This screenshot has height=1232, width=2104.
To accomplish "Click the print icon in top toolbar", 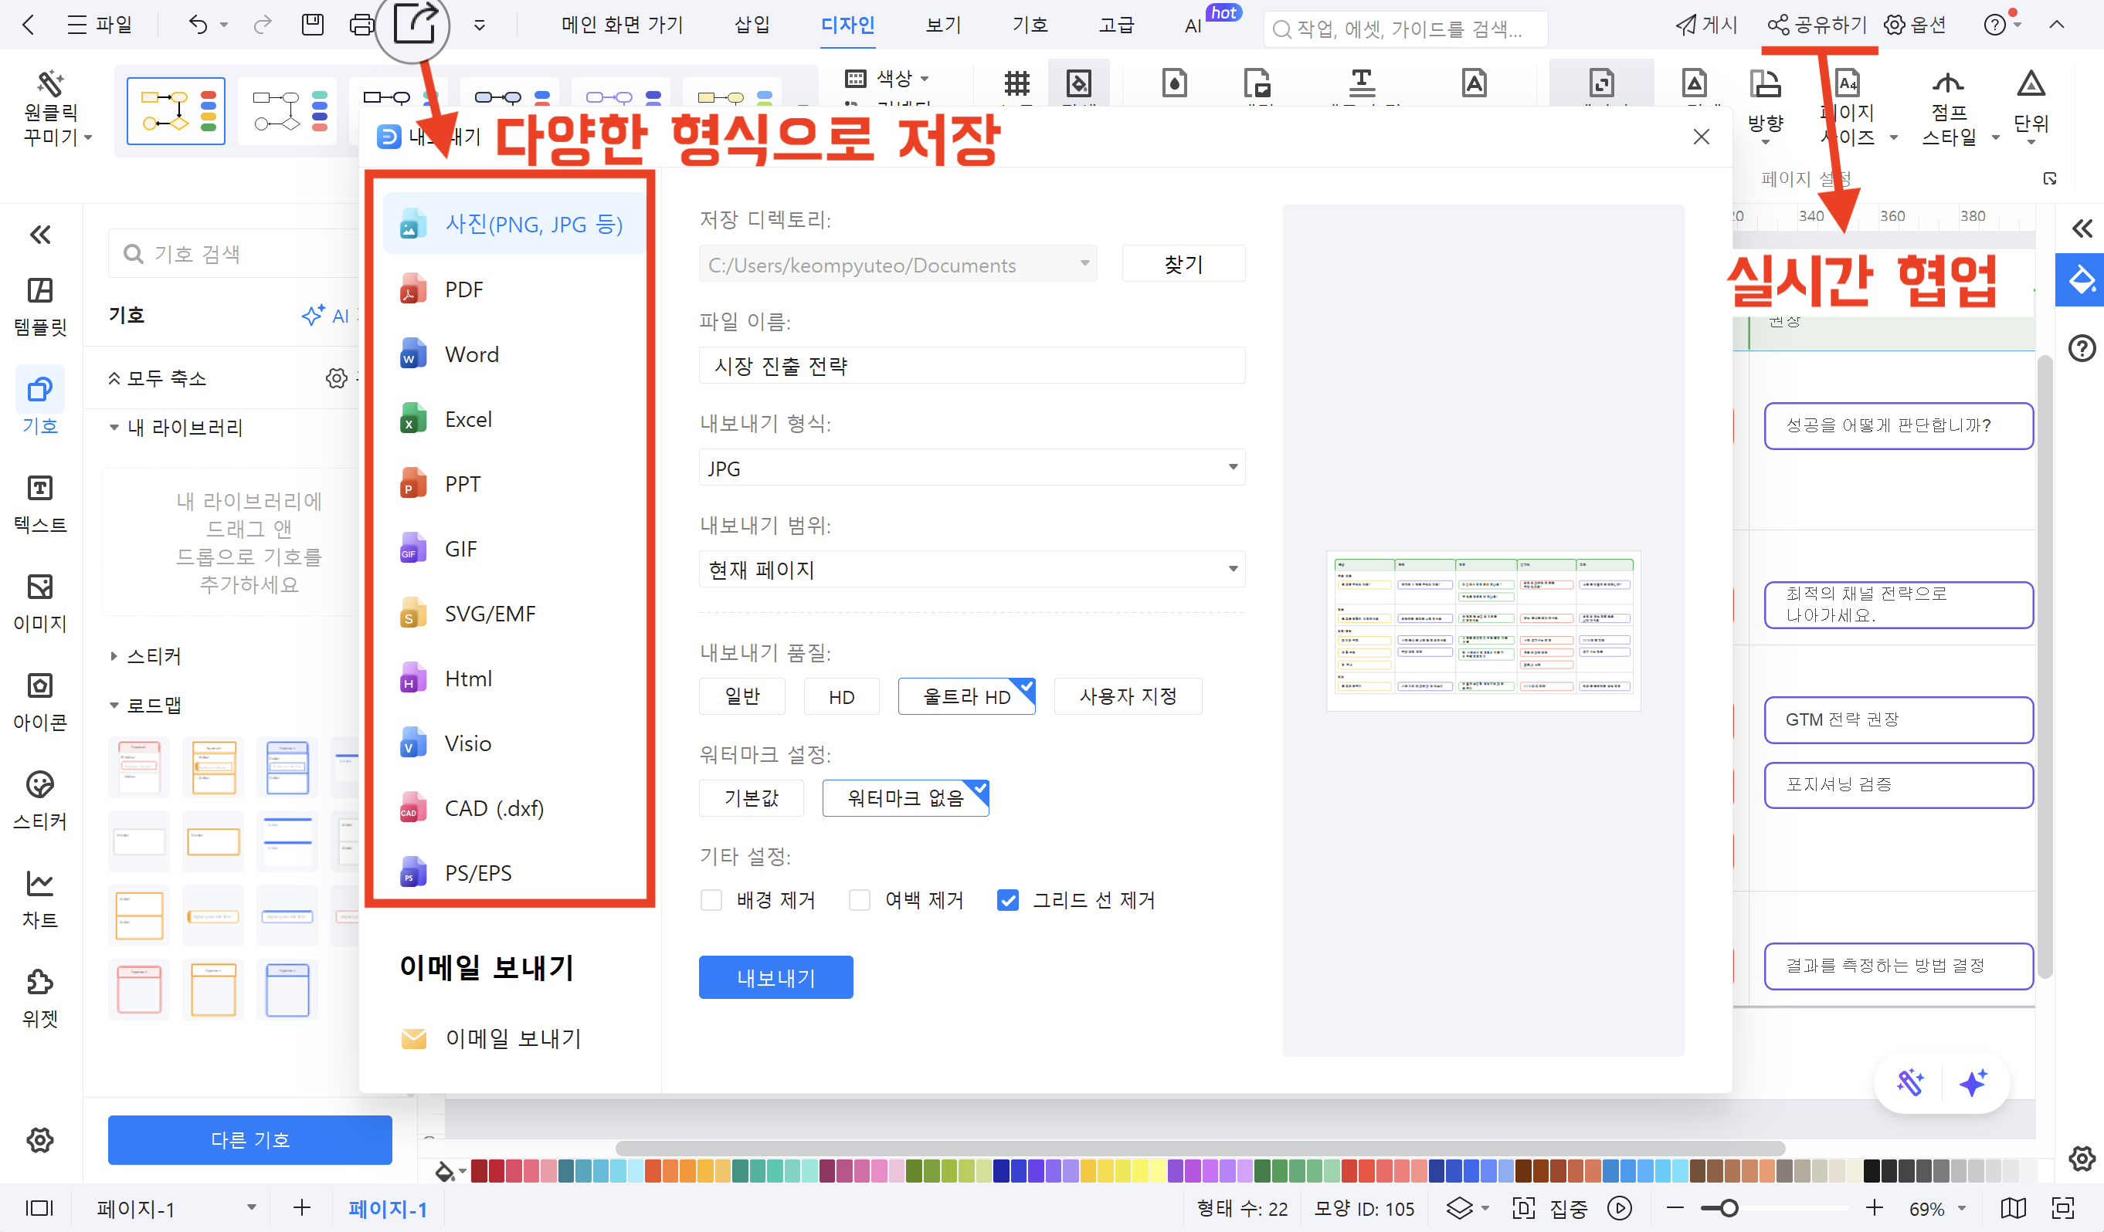I will 361,24.
